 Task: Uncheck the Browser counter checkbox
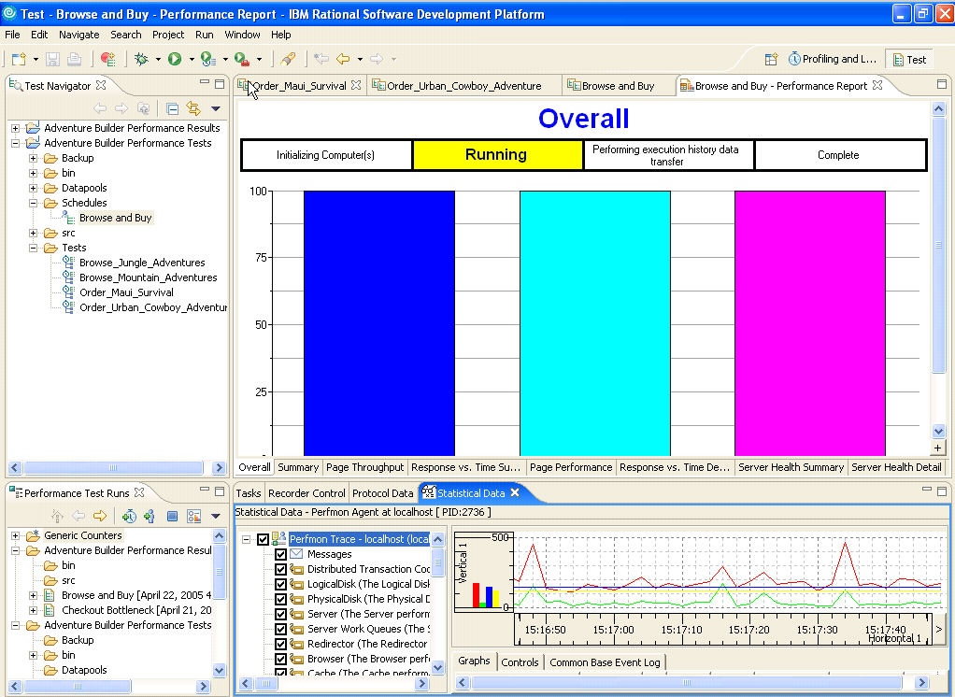(x=280, y=659)
